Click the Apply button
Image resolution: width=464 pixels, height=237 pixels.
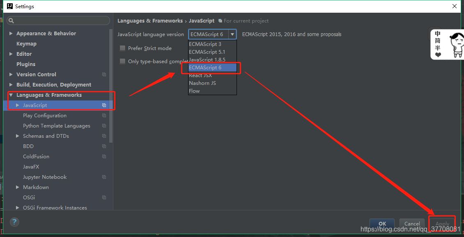[x=442, y=224]
